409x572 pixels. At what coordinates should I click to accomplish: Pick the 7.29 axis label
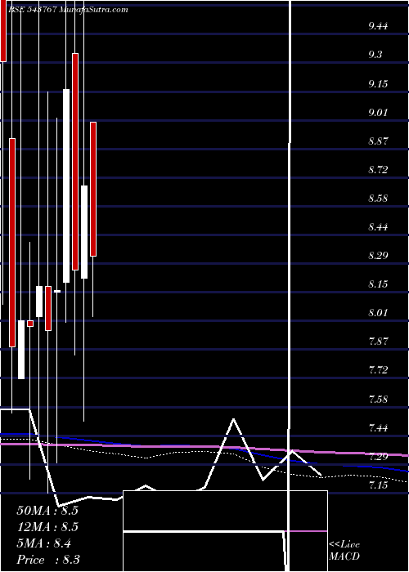378,456
